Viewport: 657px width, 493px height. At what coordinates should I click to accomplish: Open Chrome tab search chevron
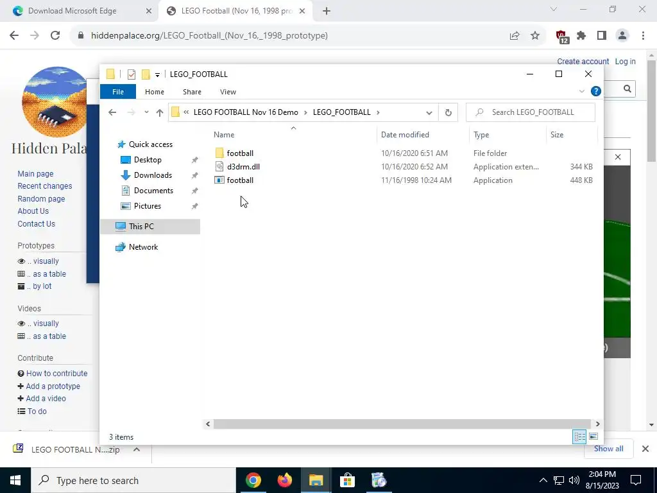pos(554,9)
